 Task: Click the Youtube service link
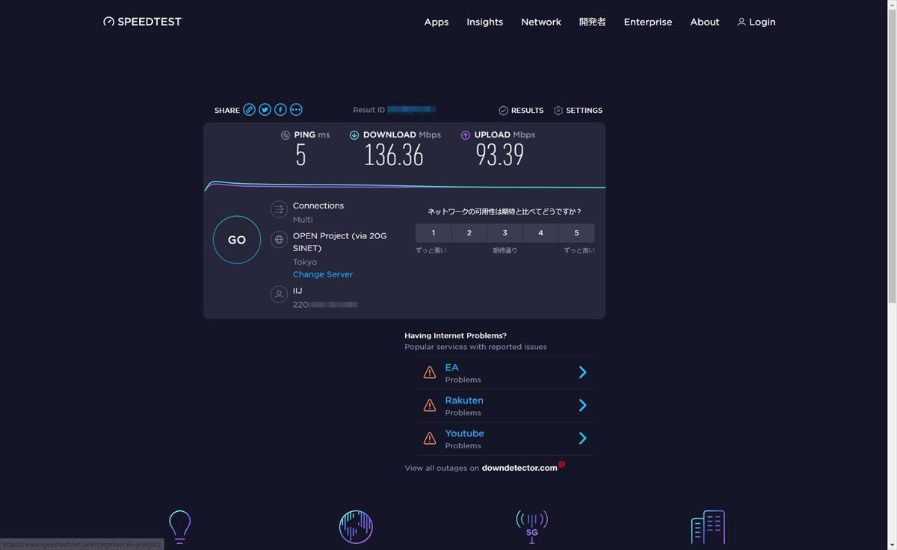465,433
